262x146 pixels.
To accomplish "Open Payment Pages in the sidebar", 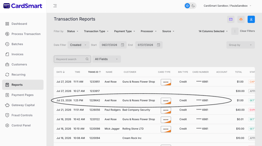I will [23, 95].
